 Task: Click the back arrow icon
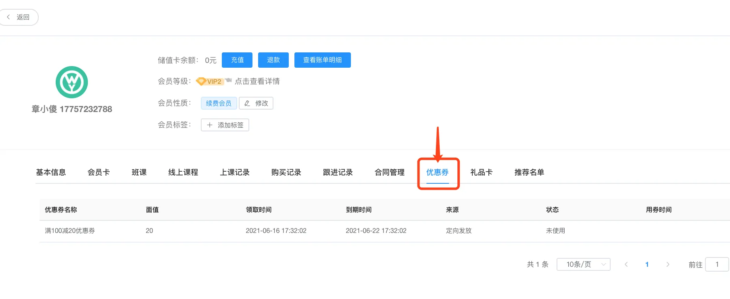tap(8, 17)
